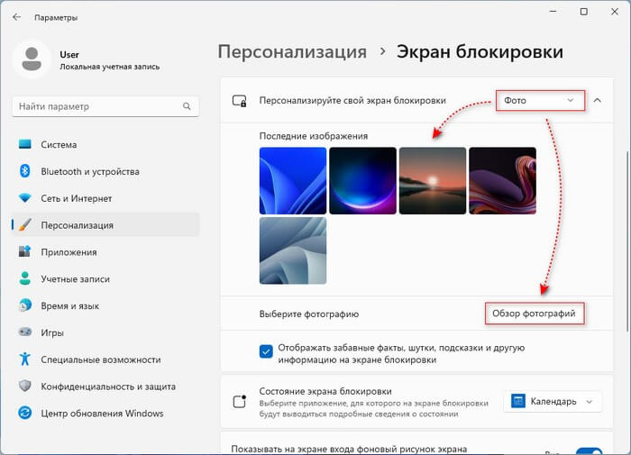Click the shield icon for Конфиденциальность
This screenshot has height=455, width=631.
pos(25,387)
